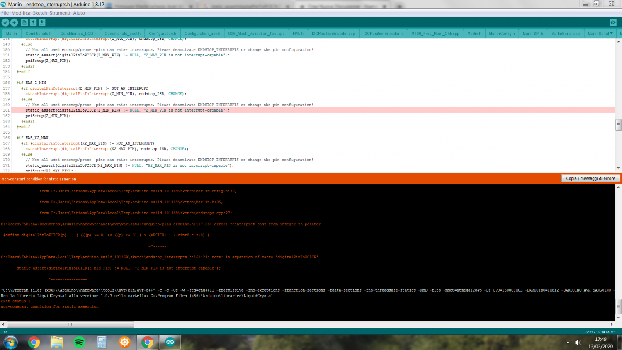Create a new sketch with New icon
This screenshot has width=622, height=350.
coord(24,22)
